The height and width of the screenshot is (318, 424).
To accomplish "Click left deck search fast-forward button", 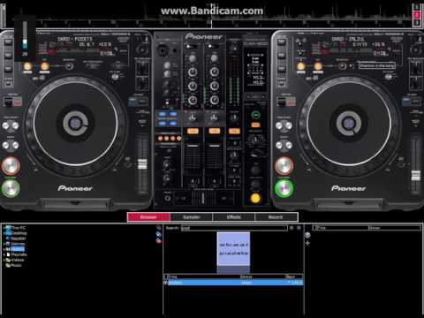I will point(15,145).
